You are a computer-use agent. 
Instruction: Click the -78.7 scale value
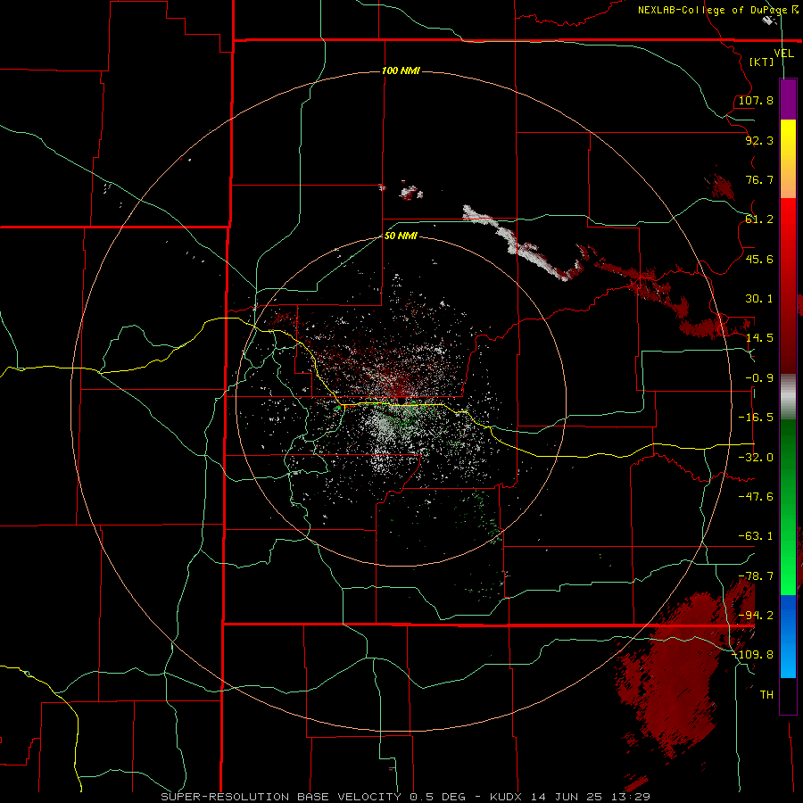click(x=756, y=576)
